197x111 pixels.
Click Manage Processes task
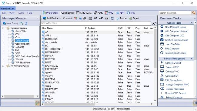(175, 89)
